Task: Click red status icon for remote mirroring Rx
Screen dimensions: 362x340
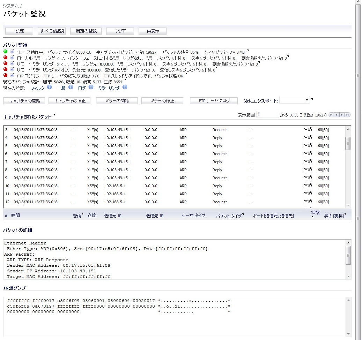Action: [x=5, y=69]
